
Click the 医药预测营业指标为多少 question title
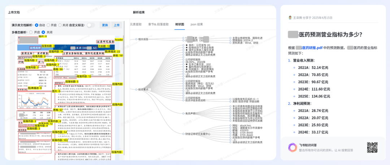[325, 35]
